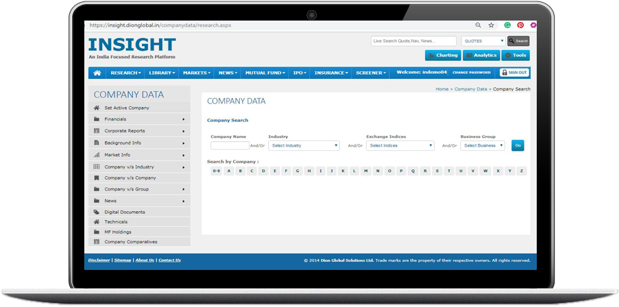
Task: Click the Set Active Company home icon
Action: [97, 108]
